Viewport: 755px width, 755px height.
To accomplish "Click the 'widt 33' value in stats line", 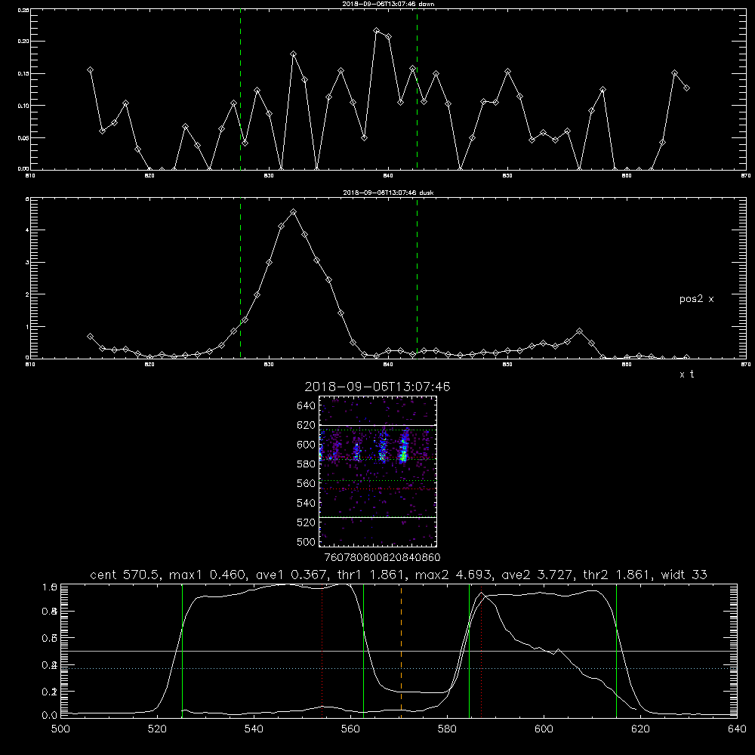I will (684, 575).
